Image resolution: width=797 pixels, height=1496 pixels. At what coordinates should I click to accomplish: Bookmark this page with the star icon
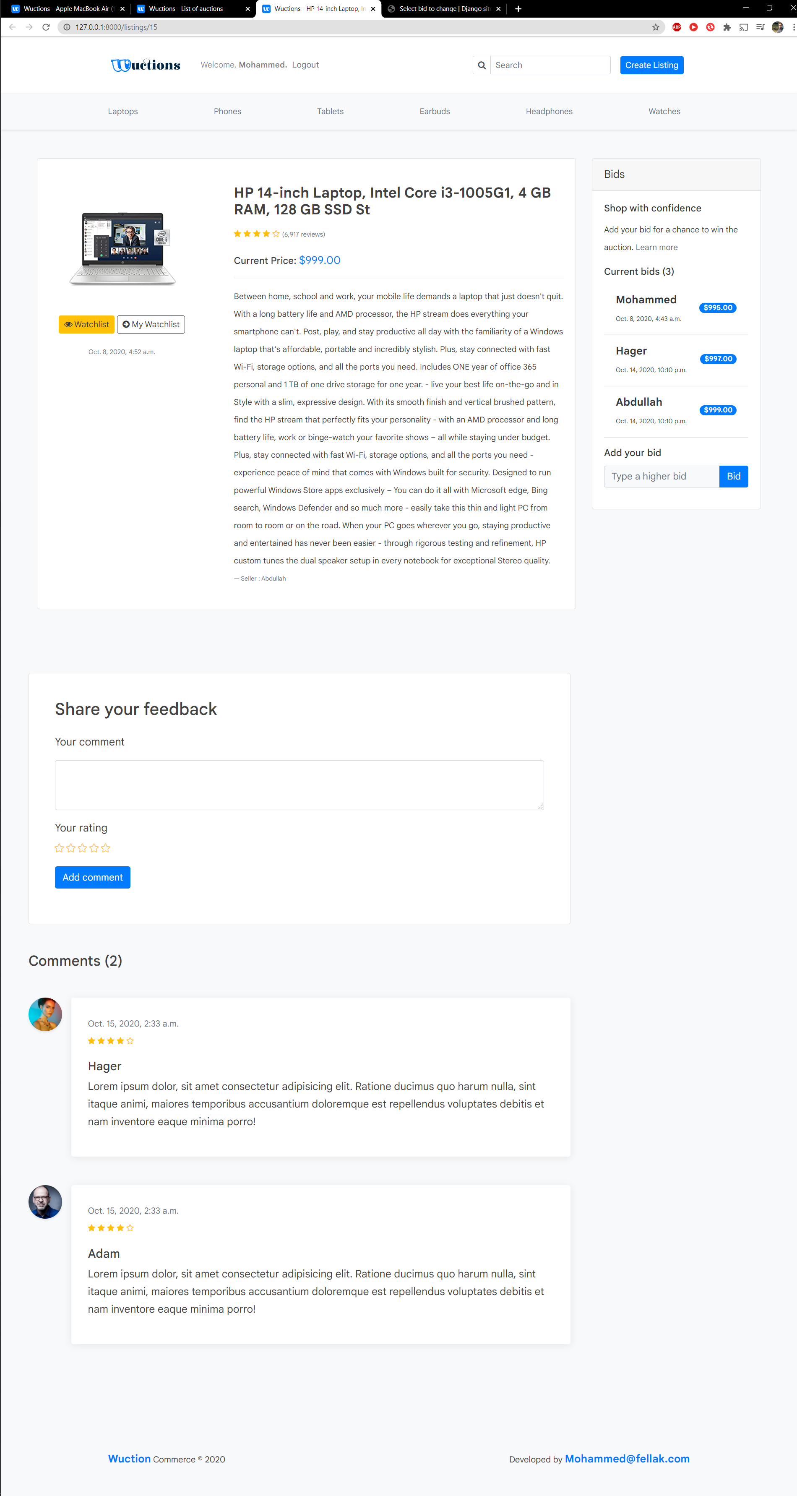[655, 27]
